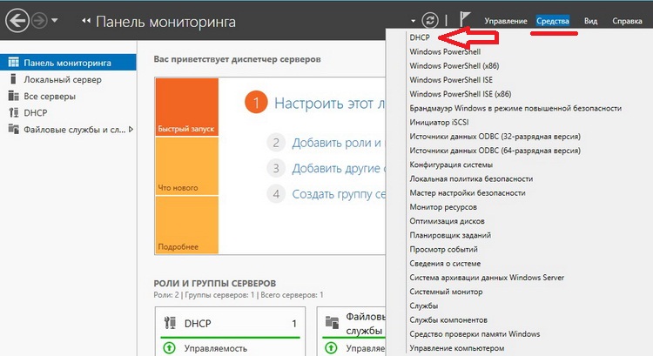Screen dimensions: 653x356
Task: Click the Быстрый запуск tile
Action: coord(186,106)
